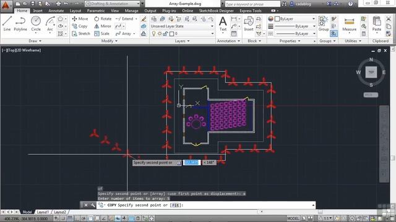Open the Express Tools ribbon tab
The height and width of the screenshot is (222, 396).
point(250,11)
